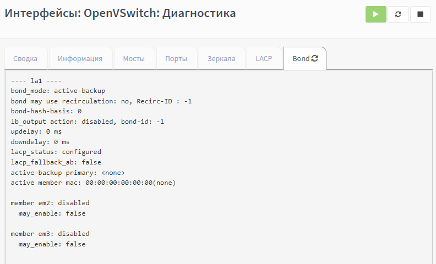The image size is (436, 264).
Task: Switch to the Информация tab
Action: click(x=80, y=59)
